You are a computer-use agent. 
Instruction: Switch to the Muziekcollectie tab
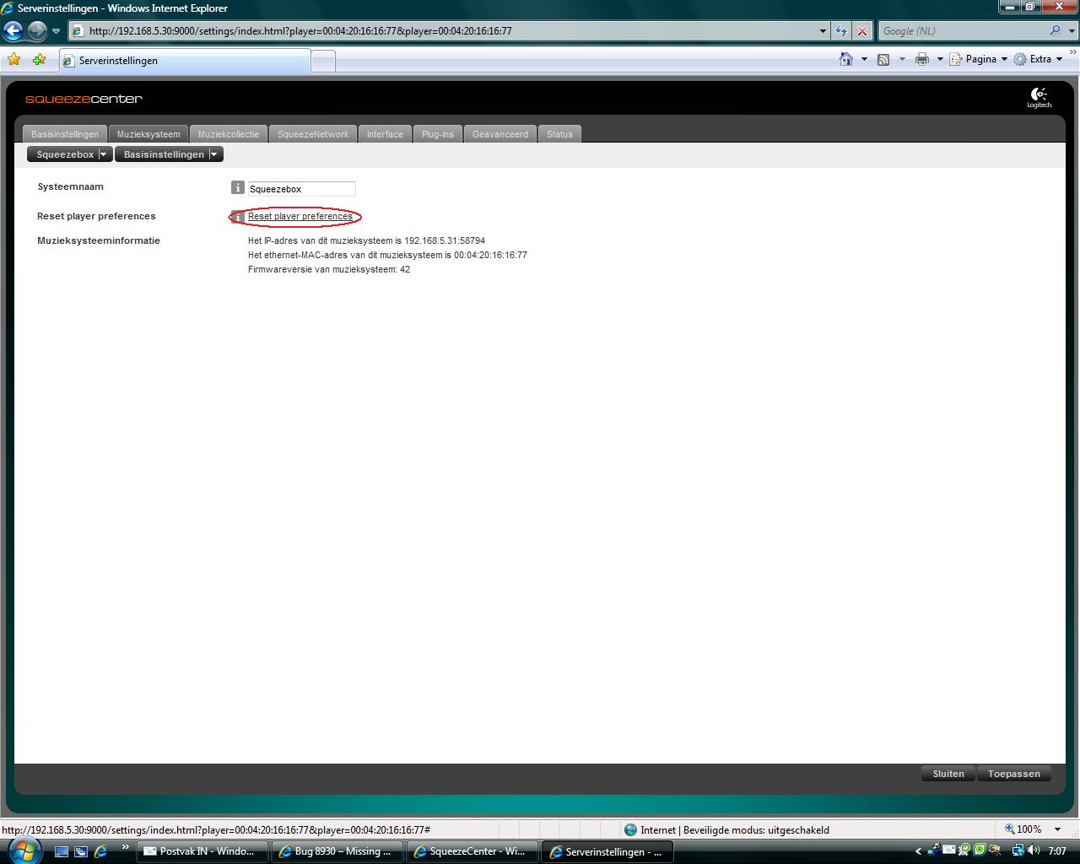click(229, 134)
